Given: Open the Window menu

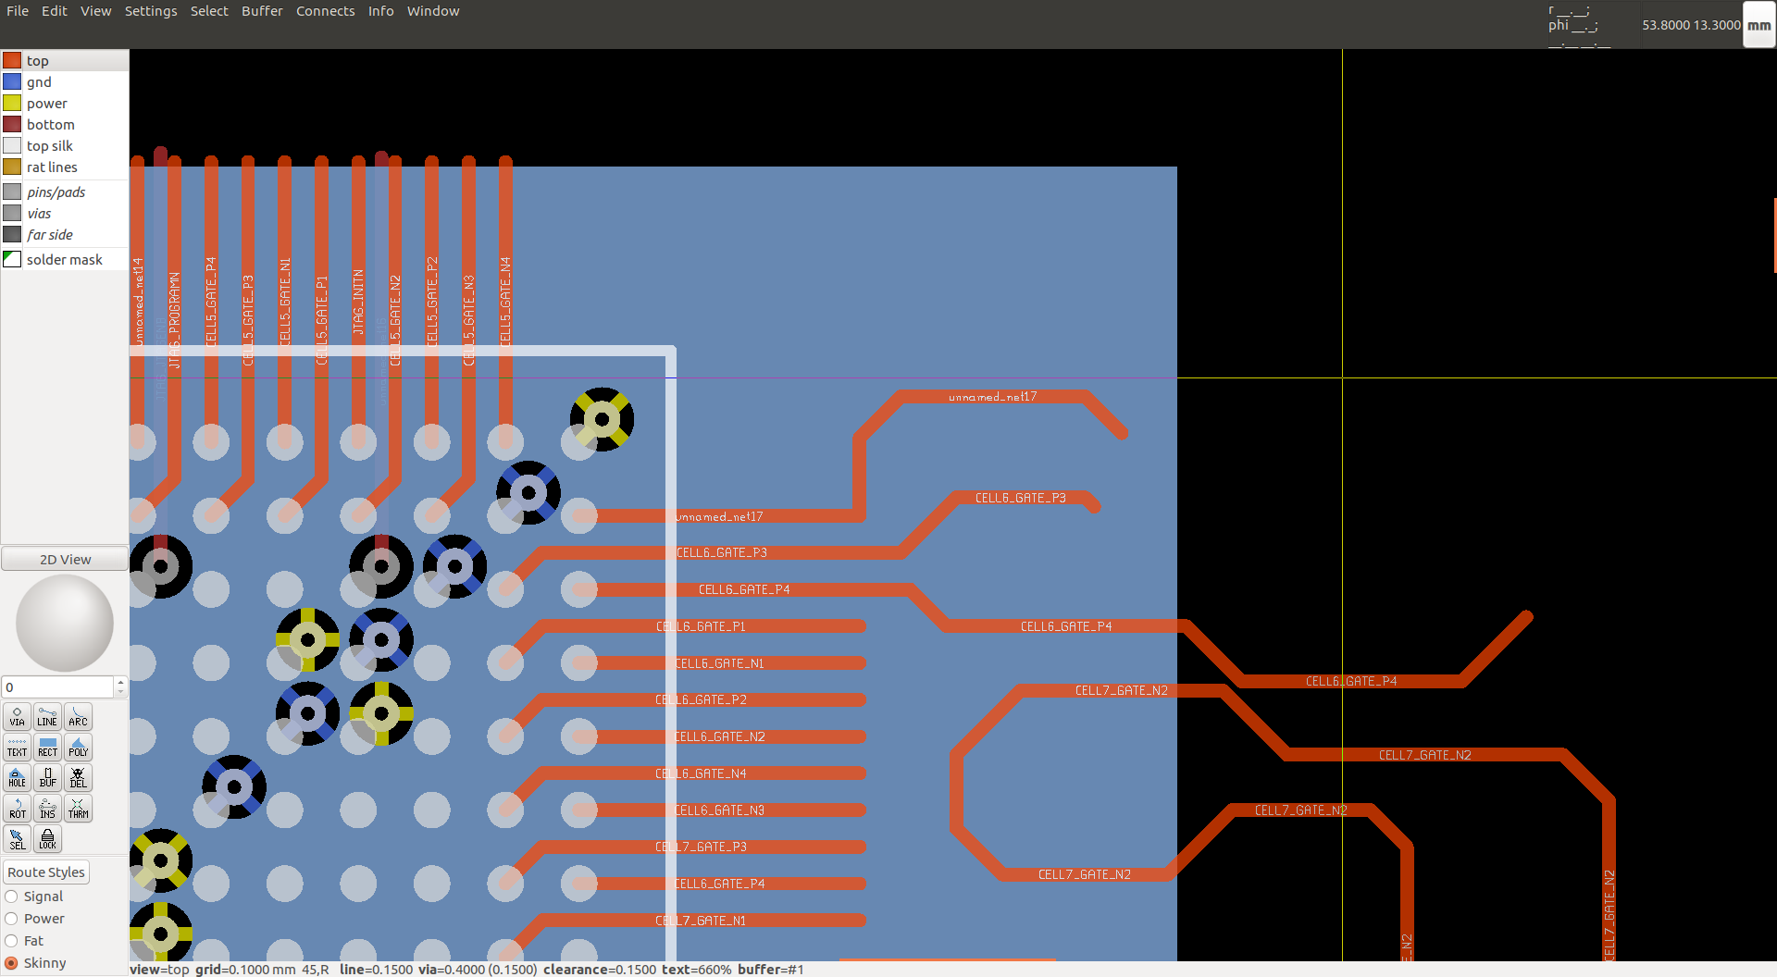Looking at the screenshot, I should [433, 11].
